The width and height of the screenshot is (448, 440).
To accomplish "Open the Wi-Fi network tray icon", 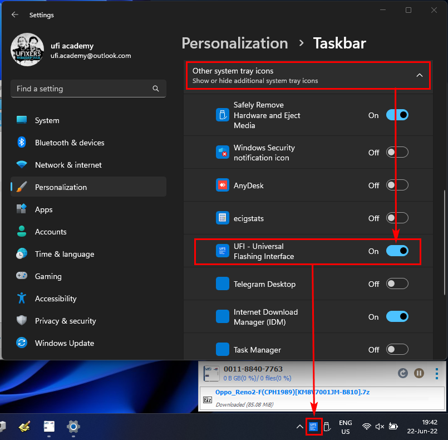I will pos(367,427).
